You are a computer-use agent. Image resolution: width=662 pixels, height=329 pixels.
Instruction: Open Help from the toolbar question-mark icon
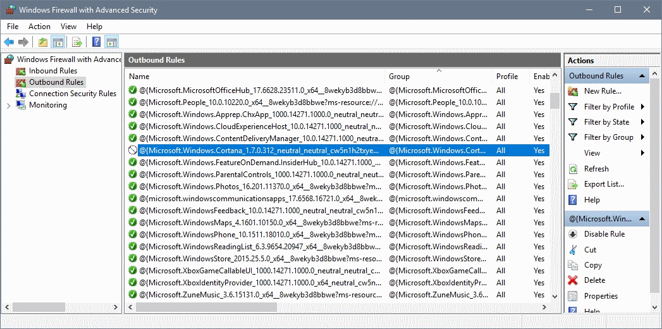click(x=97, y=42)
